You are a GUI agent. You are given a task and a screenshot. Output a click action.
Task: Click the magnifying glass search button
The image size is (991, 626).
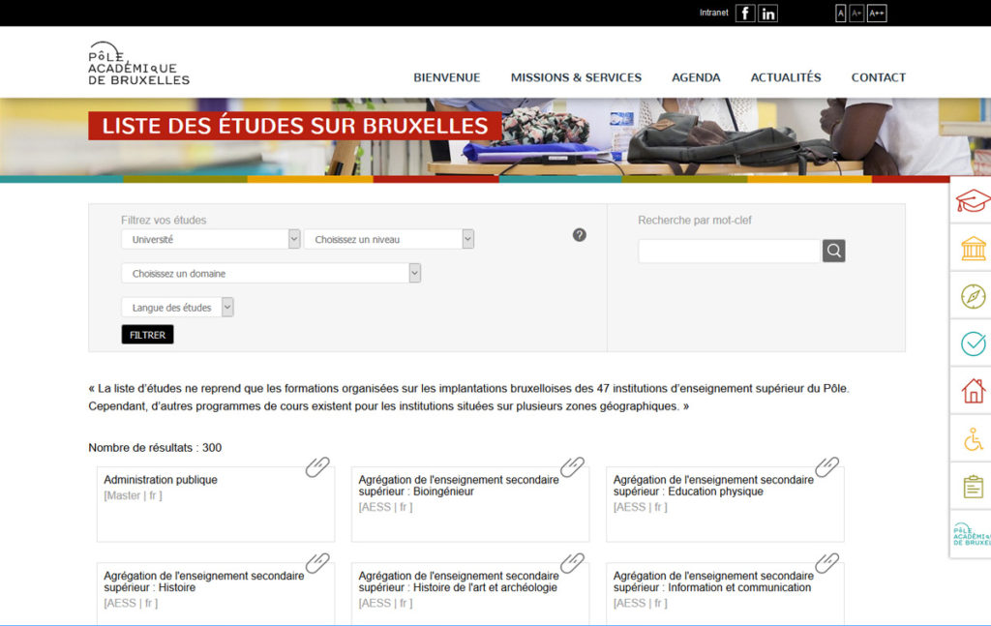click(x=833, y=251)
